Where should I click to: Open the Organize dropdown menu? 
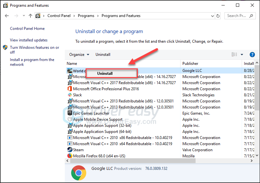point(79,55)
